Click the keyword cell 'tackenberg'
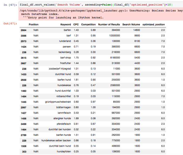 pos(65,52)
